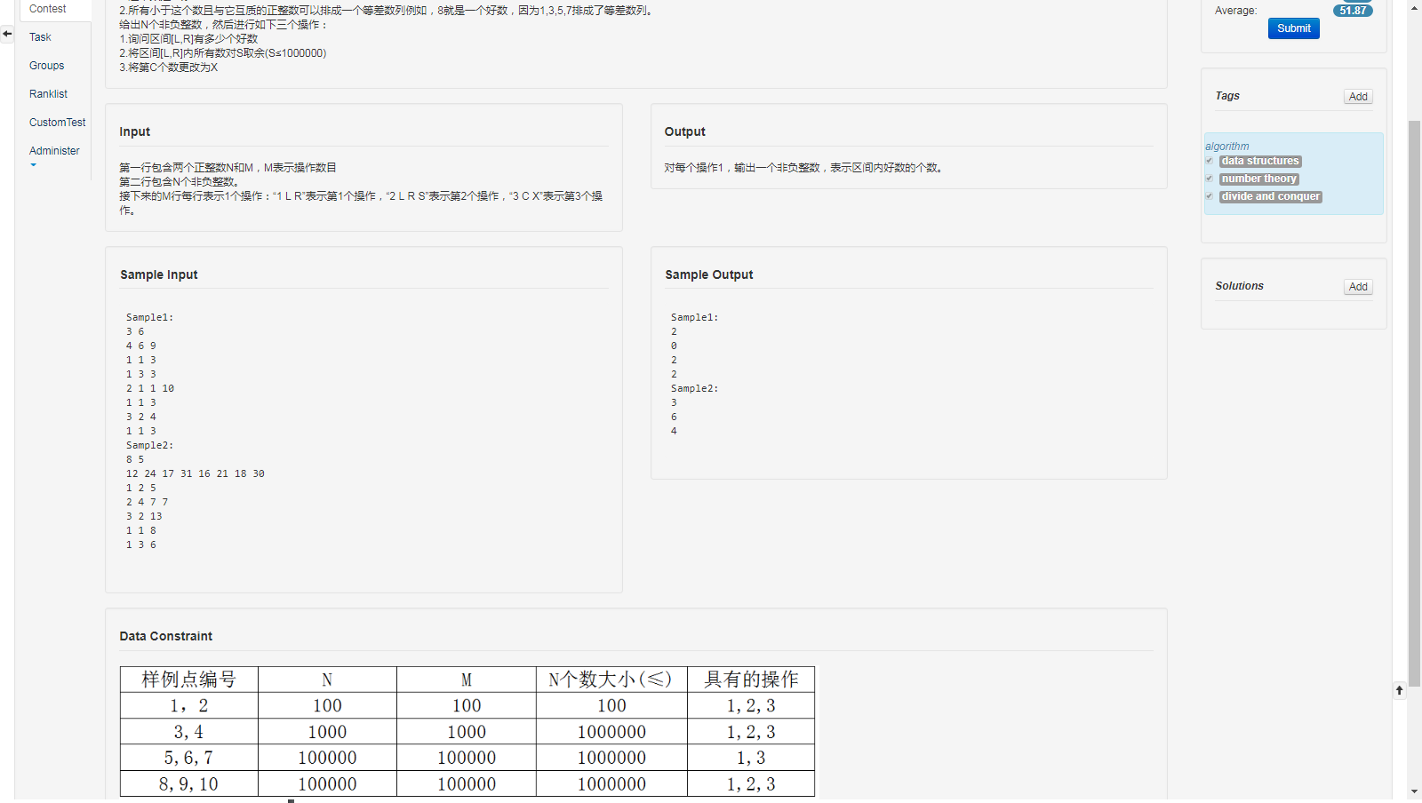
Task: Open the Contest sidebar item
Action: click(48, 9)
